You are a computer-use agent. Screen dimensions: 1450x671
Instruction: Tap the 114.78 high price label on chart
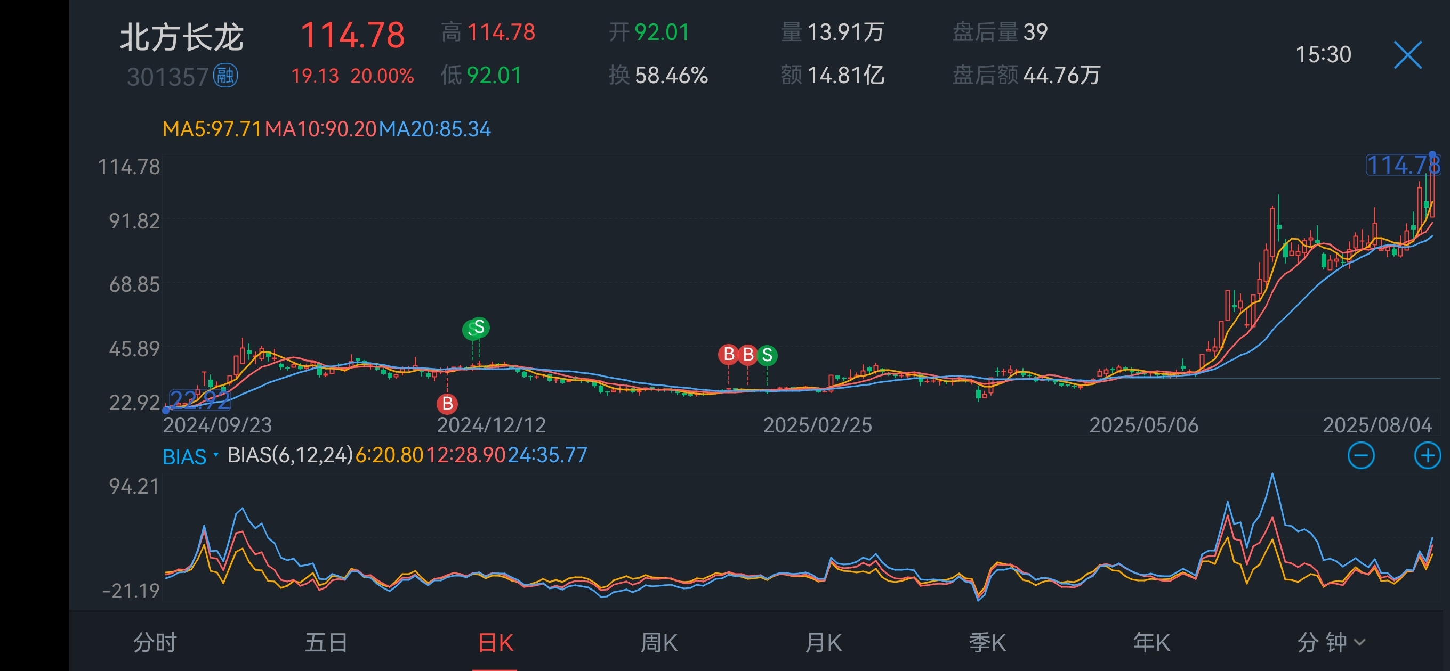point(1403,166)
